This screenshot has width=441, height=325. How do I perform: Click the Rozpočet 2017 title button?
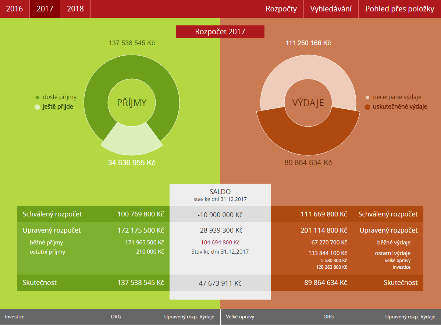point(220,32)
